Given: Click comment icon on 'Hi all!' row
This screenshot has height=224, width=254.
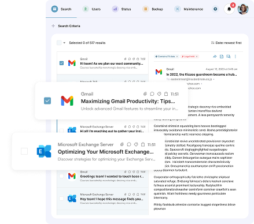Looking at the screenshot, I should [x=130, y=126].
